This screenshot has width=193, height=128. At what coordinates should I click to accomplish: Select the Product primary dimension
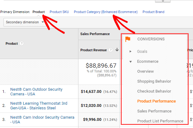click(39, 12)
